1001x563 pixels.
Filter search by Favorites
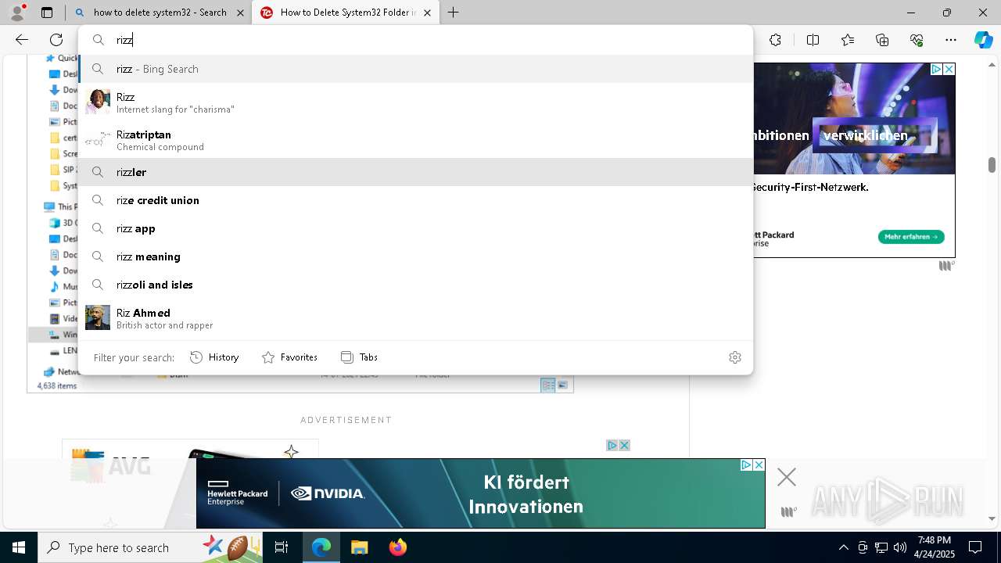click(x=289, y=357)
